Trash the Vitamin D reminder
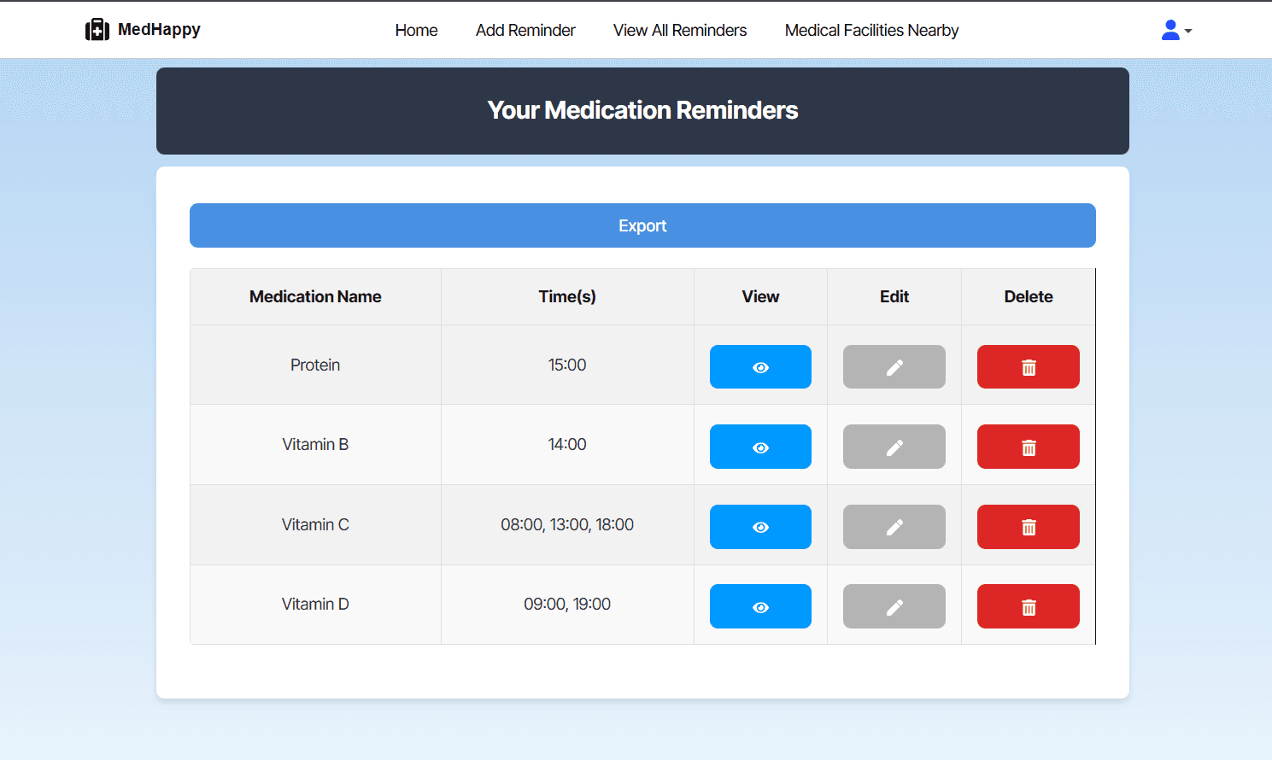 tap(1028, 606)
